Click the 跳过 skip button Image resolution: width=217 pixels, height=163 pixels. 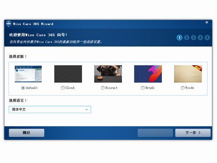pos(26,133)
